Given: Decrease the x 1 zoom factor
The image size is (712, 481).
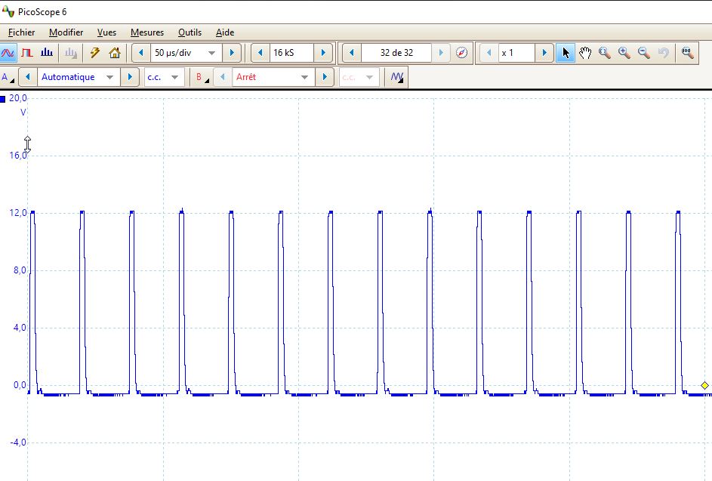Looking at the screenshot, I should coord(489,53).
